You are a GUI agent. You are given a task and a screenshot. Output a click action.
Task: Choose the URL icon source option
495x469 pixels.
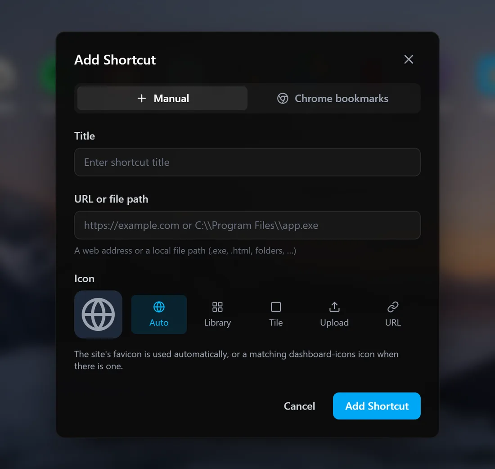click(x=393, y=314)
